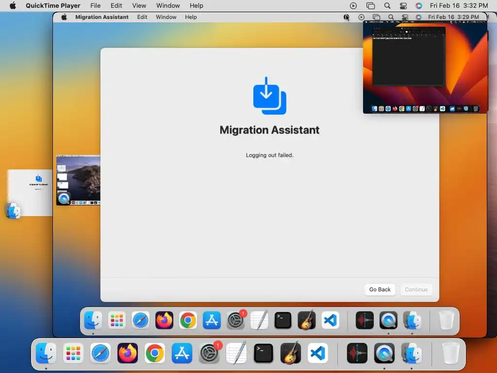The image size is (497, 373).
Task: Open Google Chrome in the outer desktop dock
Action: click(x=155, y=353)
